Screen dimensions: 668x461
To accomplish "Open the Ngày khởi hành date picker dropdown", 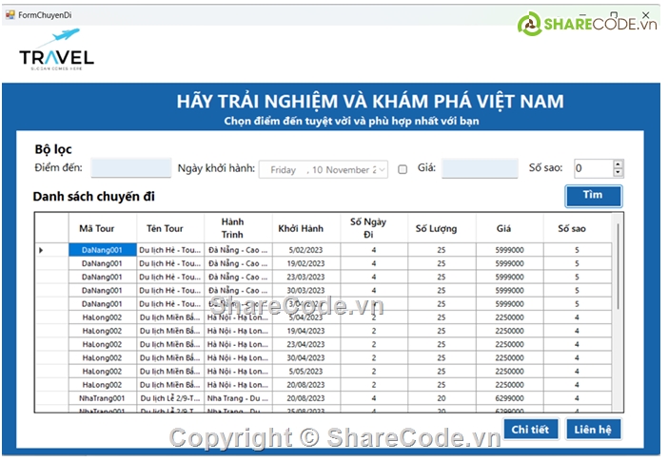I will [x=382, y=169].
